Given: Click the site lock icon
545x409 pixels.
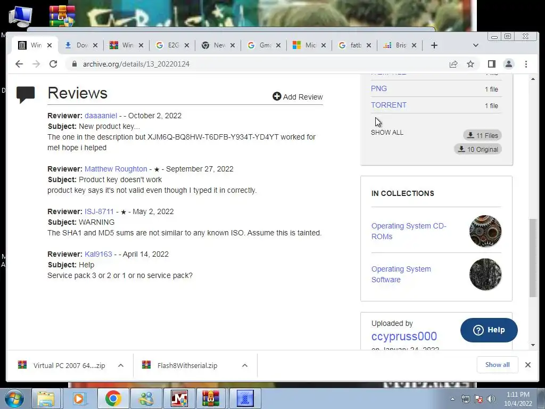Looking at the screenshot, I should [x=74, y=64].
